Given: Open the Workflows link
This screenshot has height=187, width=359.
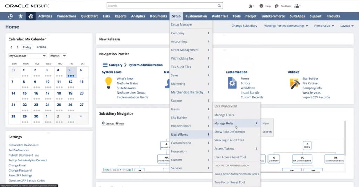Looking at the screenshot, I should click(248, 88).
